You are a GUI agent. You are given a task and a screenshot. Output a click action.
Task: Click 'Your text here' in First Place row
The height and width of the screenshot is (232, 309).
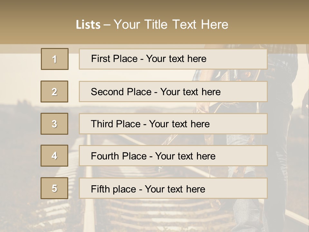click(x=176, y=59)
